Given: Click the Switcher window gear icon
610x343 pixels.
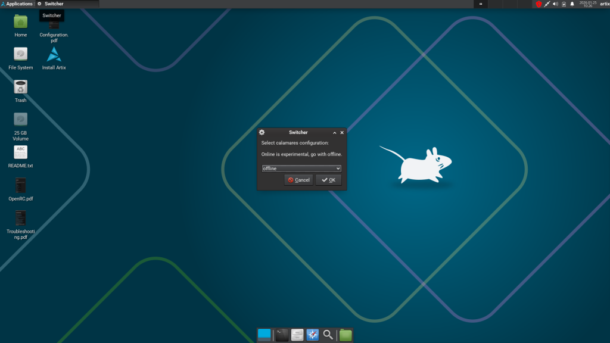Looking at the screenshot, I should [261, 133].
